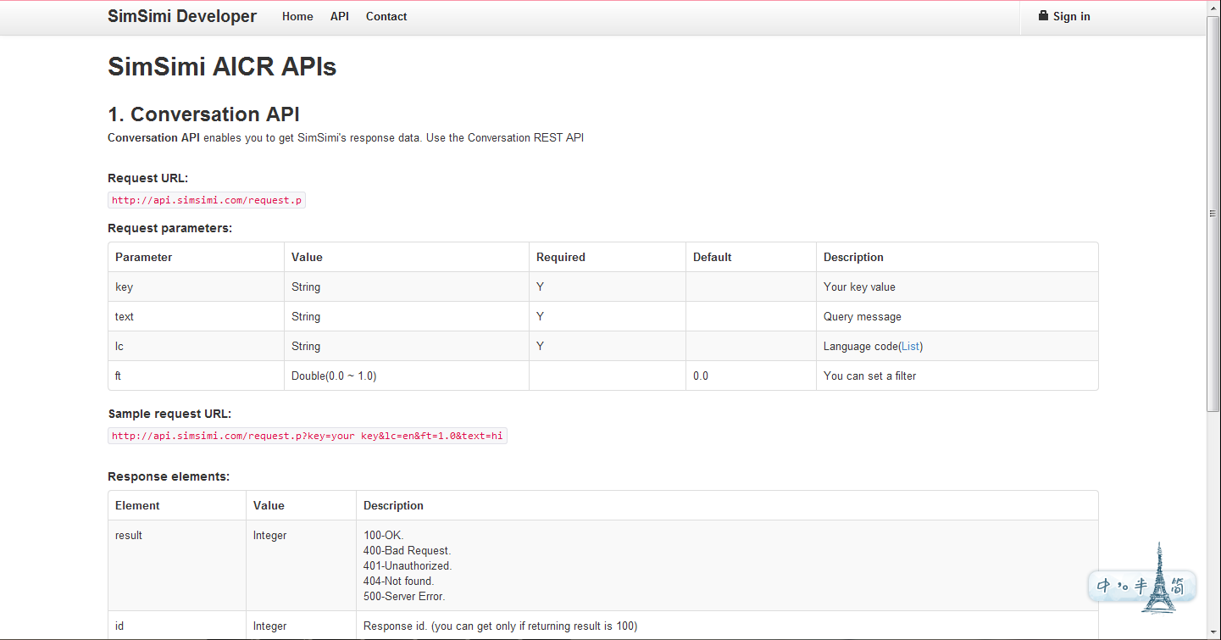
Task: Click the 'You can set a filter' cell
Action: (x=869, y=376)
